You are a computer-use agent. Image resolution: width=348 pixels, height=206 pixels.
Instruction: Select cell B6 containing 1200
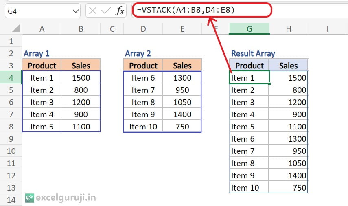(x=81, y=102)
